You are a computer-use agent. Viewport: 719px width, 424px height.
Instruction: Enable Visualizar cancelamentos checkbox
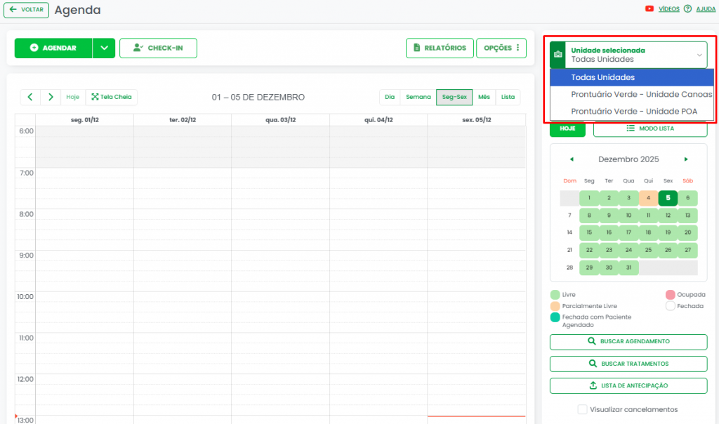click(582, 409)
